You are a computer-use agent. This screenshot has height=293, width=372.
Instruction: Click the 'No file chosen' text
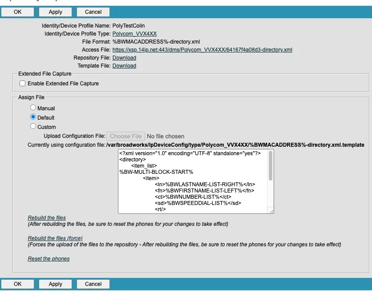coord(166,136)
